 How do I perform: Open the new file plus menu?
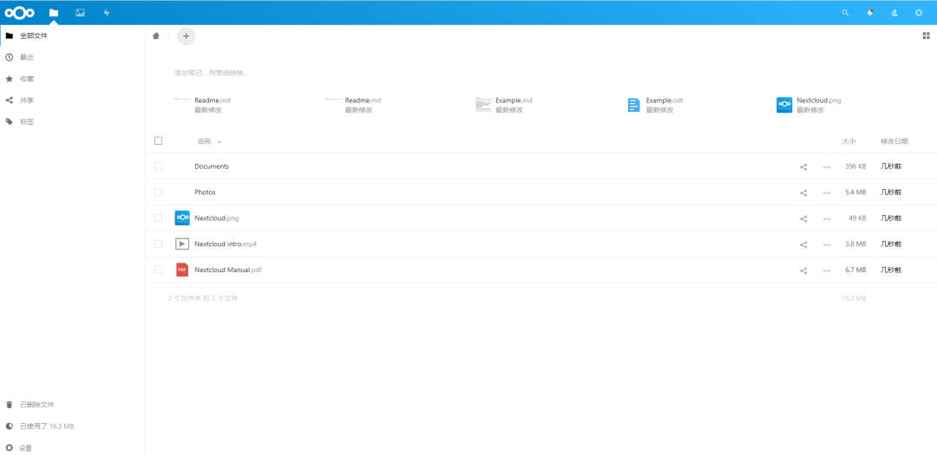tap(186, 36)
